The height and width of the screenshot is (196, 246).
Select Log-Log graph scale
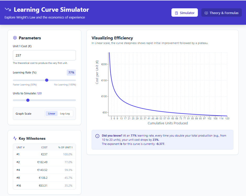pyautogui.click(x=65, y=114)
